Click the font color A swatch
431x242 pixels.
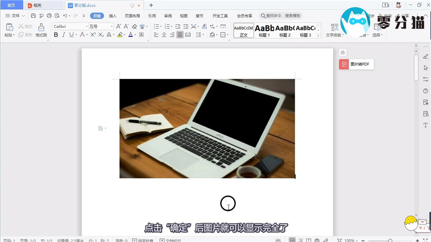(x=130, y=35)
